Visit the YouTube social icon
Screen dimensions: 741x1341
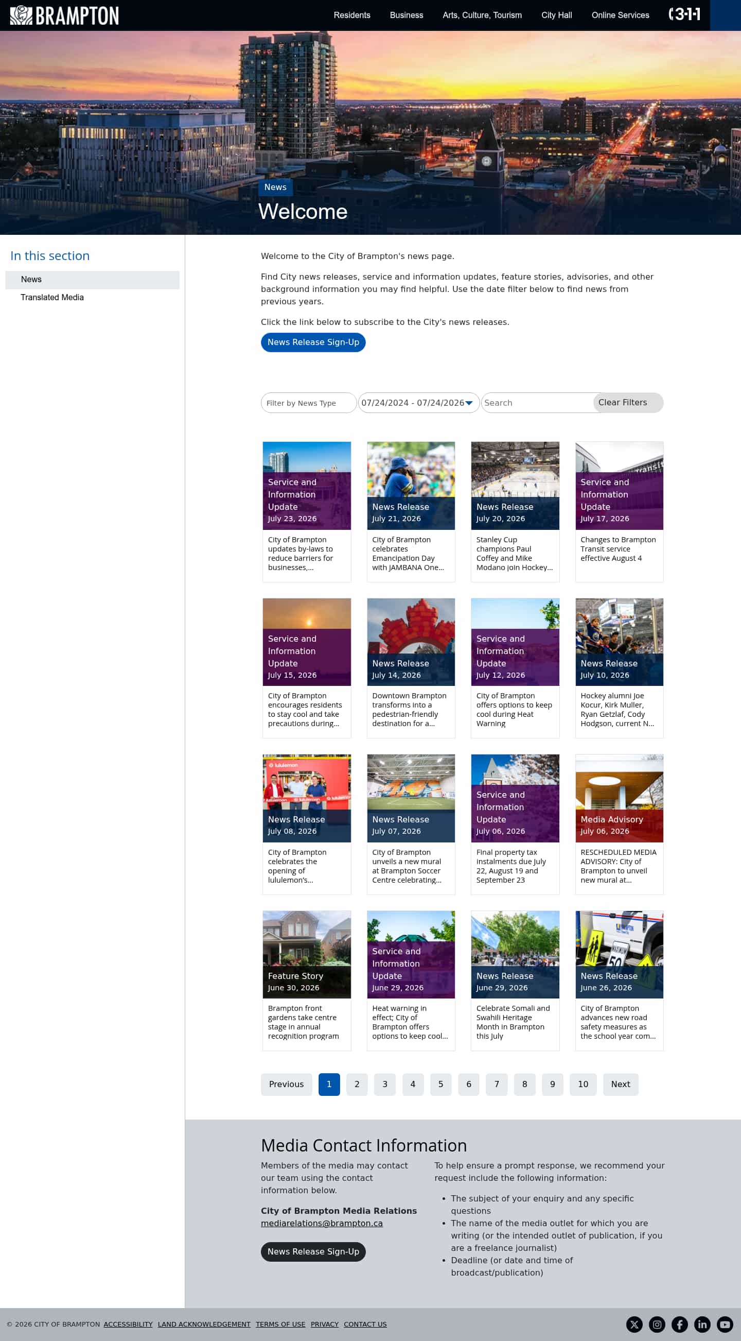tap(726, 1325)
